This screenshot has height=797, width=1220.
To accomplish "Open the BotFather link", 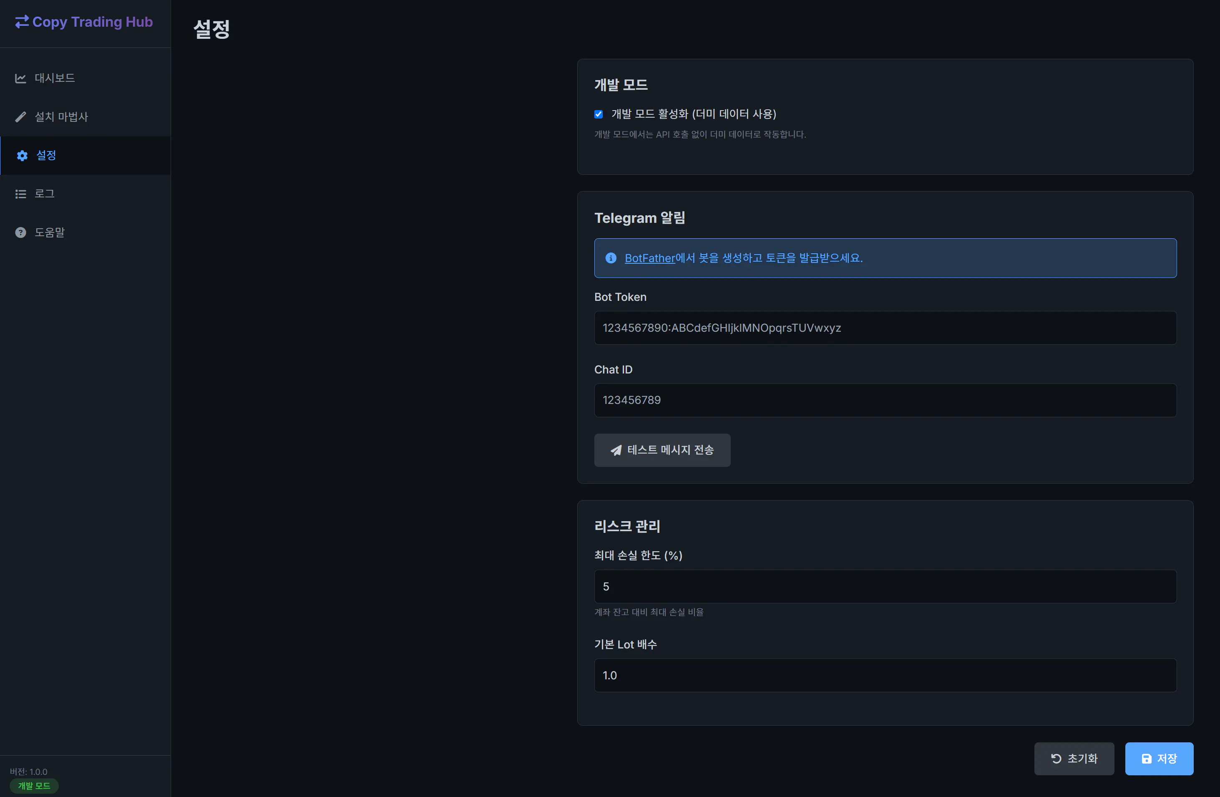I will point(649,258).
